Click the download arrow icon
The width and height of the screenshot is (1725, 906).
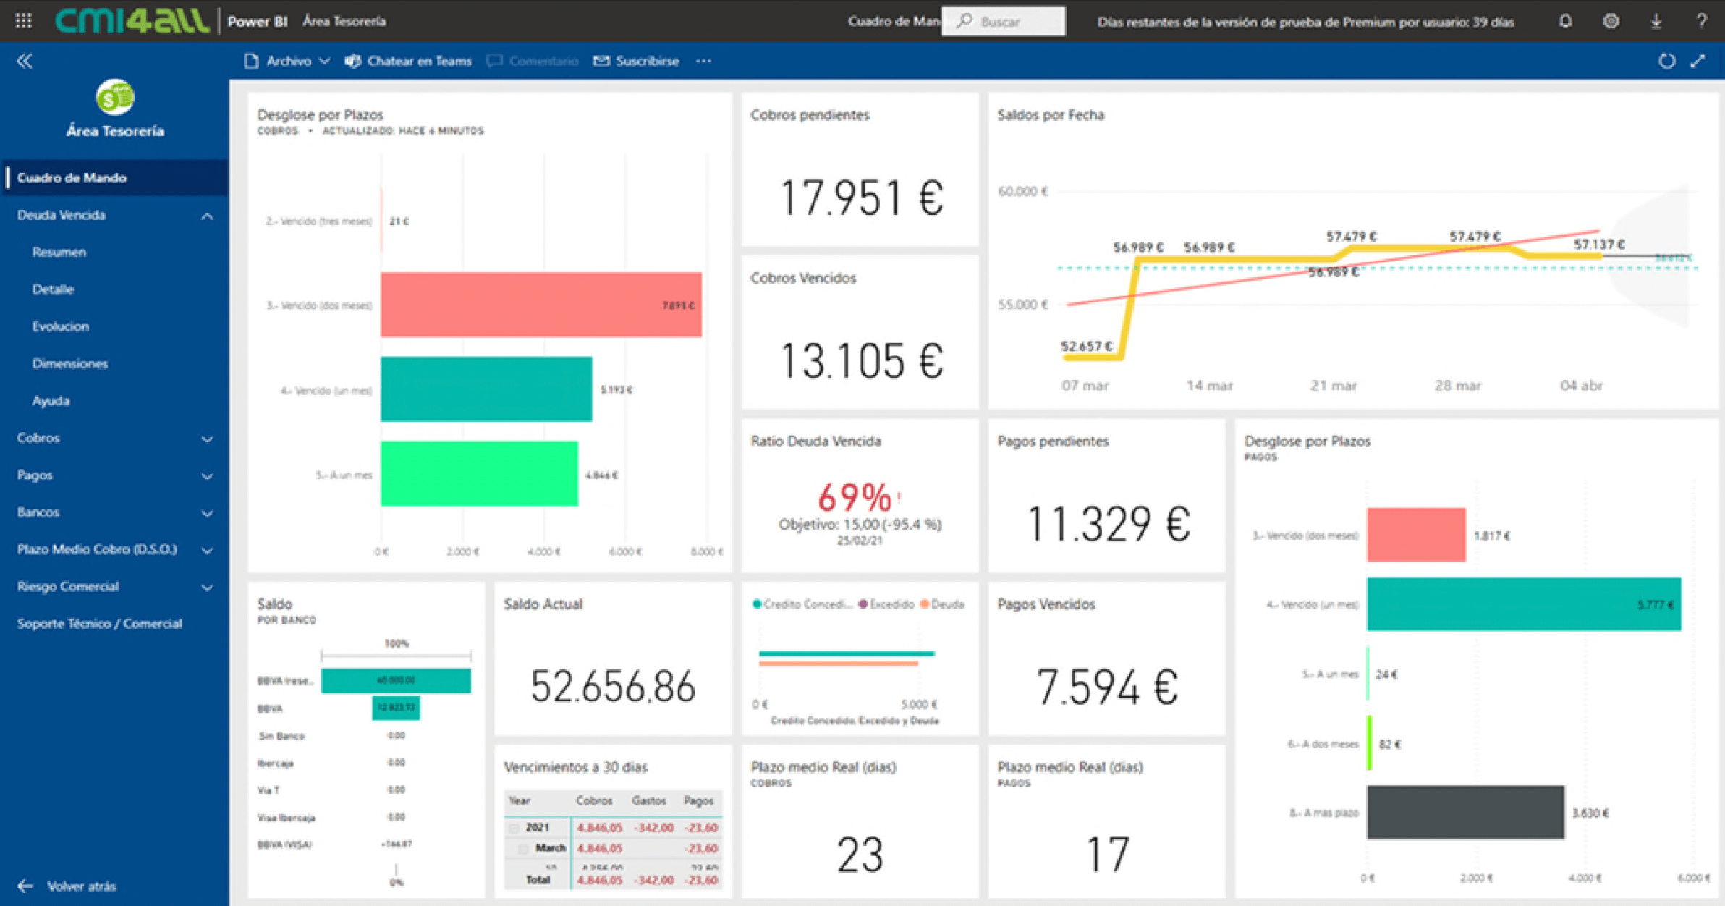click(x=1656, y=21)
